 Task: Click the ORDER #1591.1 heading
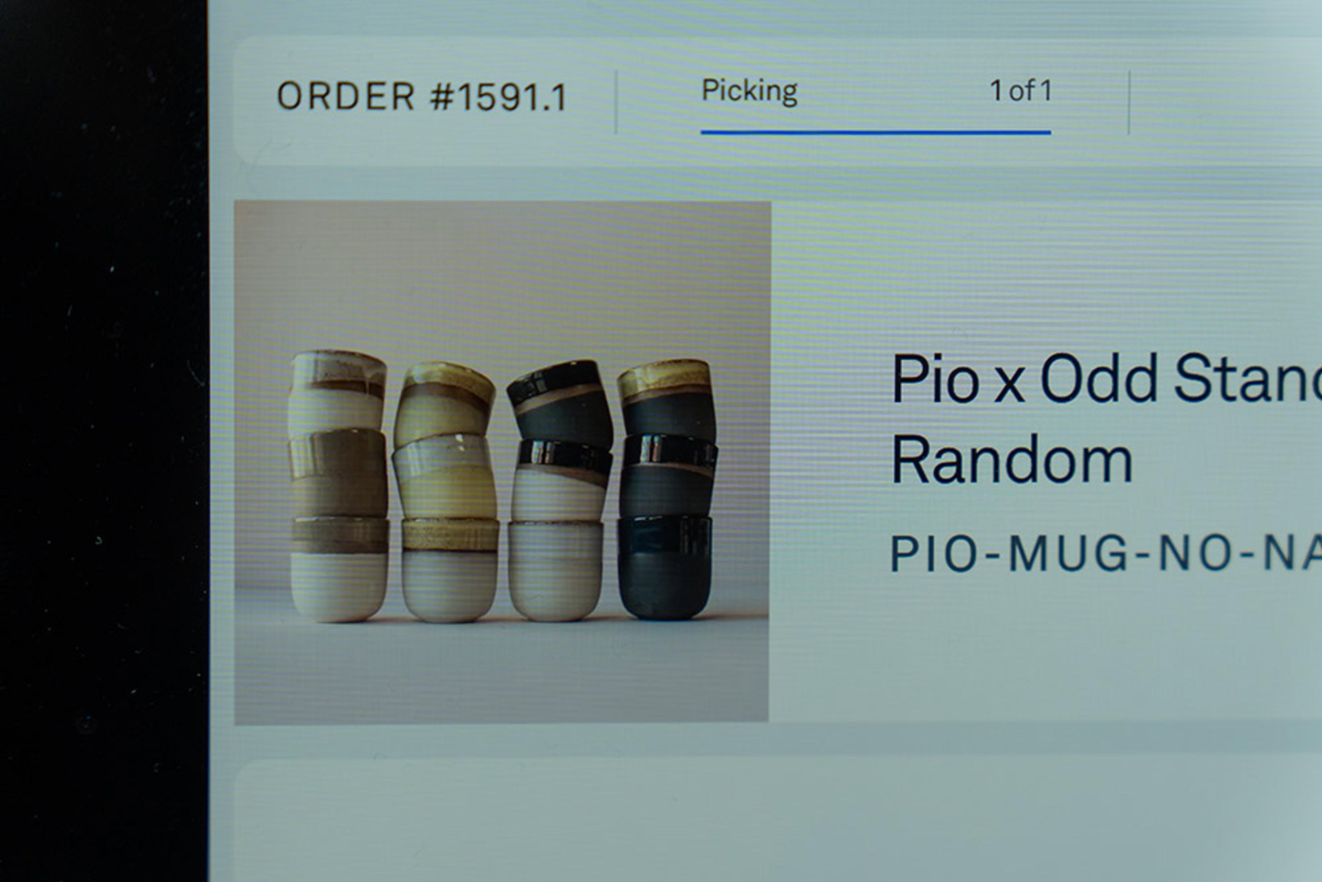[422, 97]
